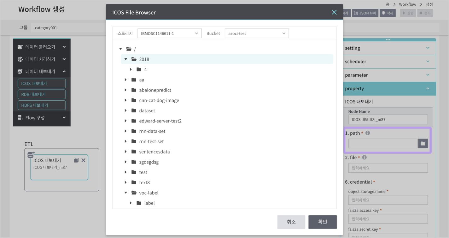The height and width of the screenshot is (238, 449).
Task: Click the folder icon next to 4
Action: [139, 69]
